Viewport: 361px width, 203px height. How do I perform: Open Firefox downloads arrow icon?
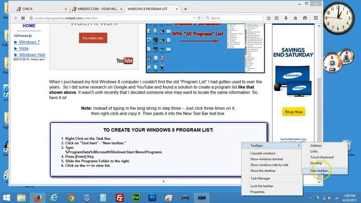point(286,18)
